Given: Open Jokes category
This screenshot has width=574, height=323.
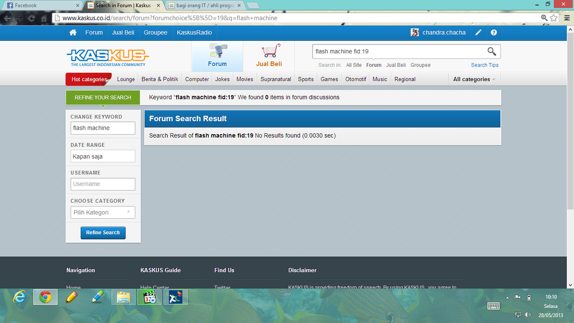Looking at the screenshot, I should tap(222, 79).
